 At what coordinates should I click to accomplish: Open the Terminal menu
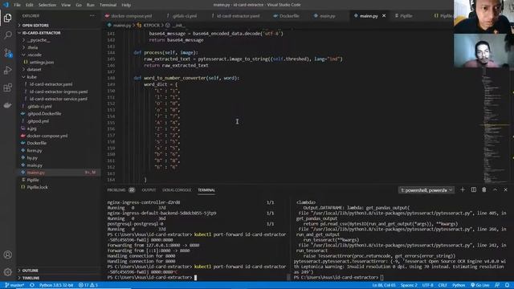pyautogui.click(x=108, y=5)
